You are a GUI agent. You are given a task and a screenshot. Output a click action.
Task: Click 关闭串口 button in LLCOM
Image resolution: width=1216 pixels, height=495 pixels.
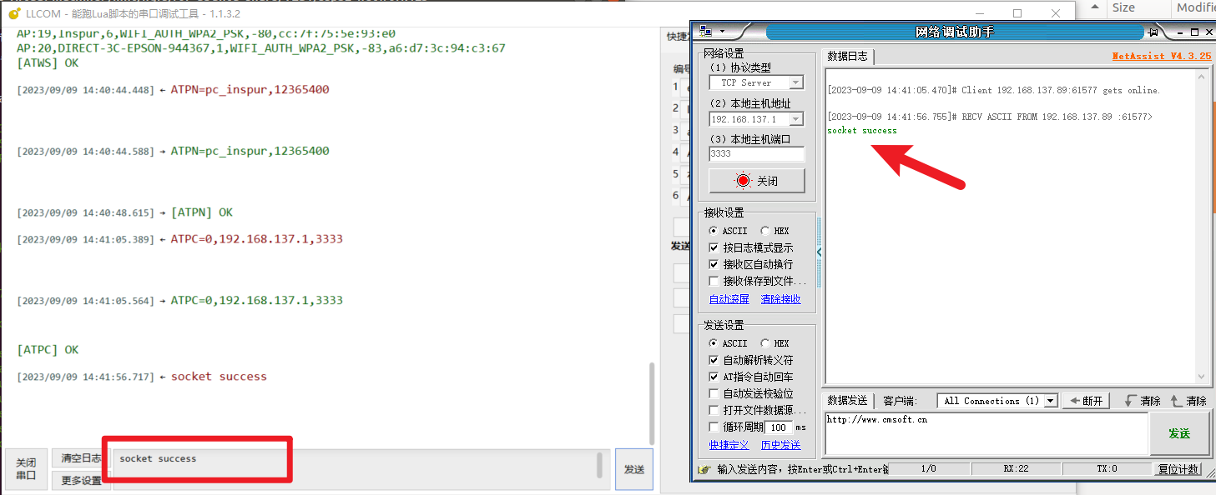point(26,469)
